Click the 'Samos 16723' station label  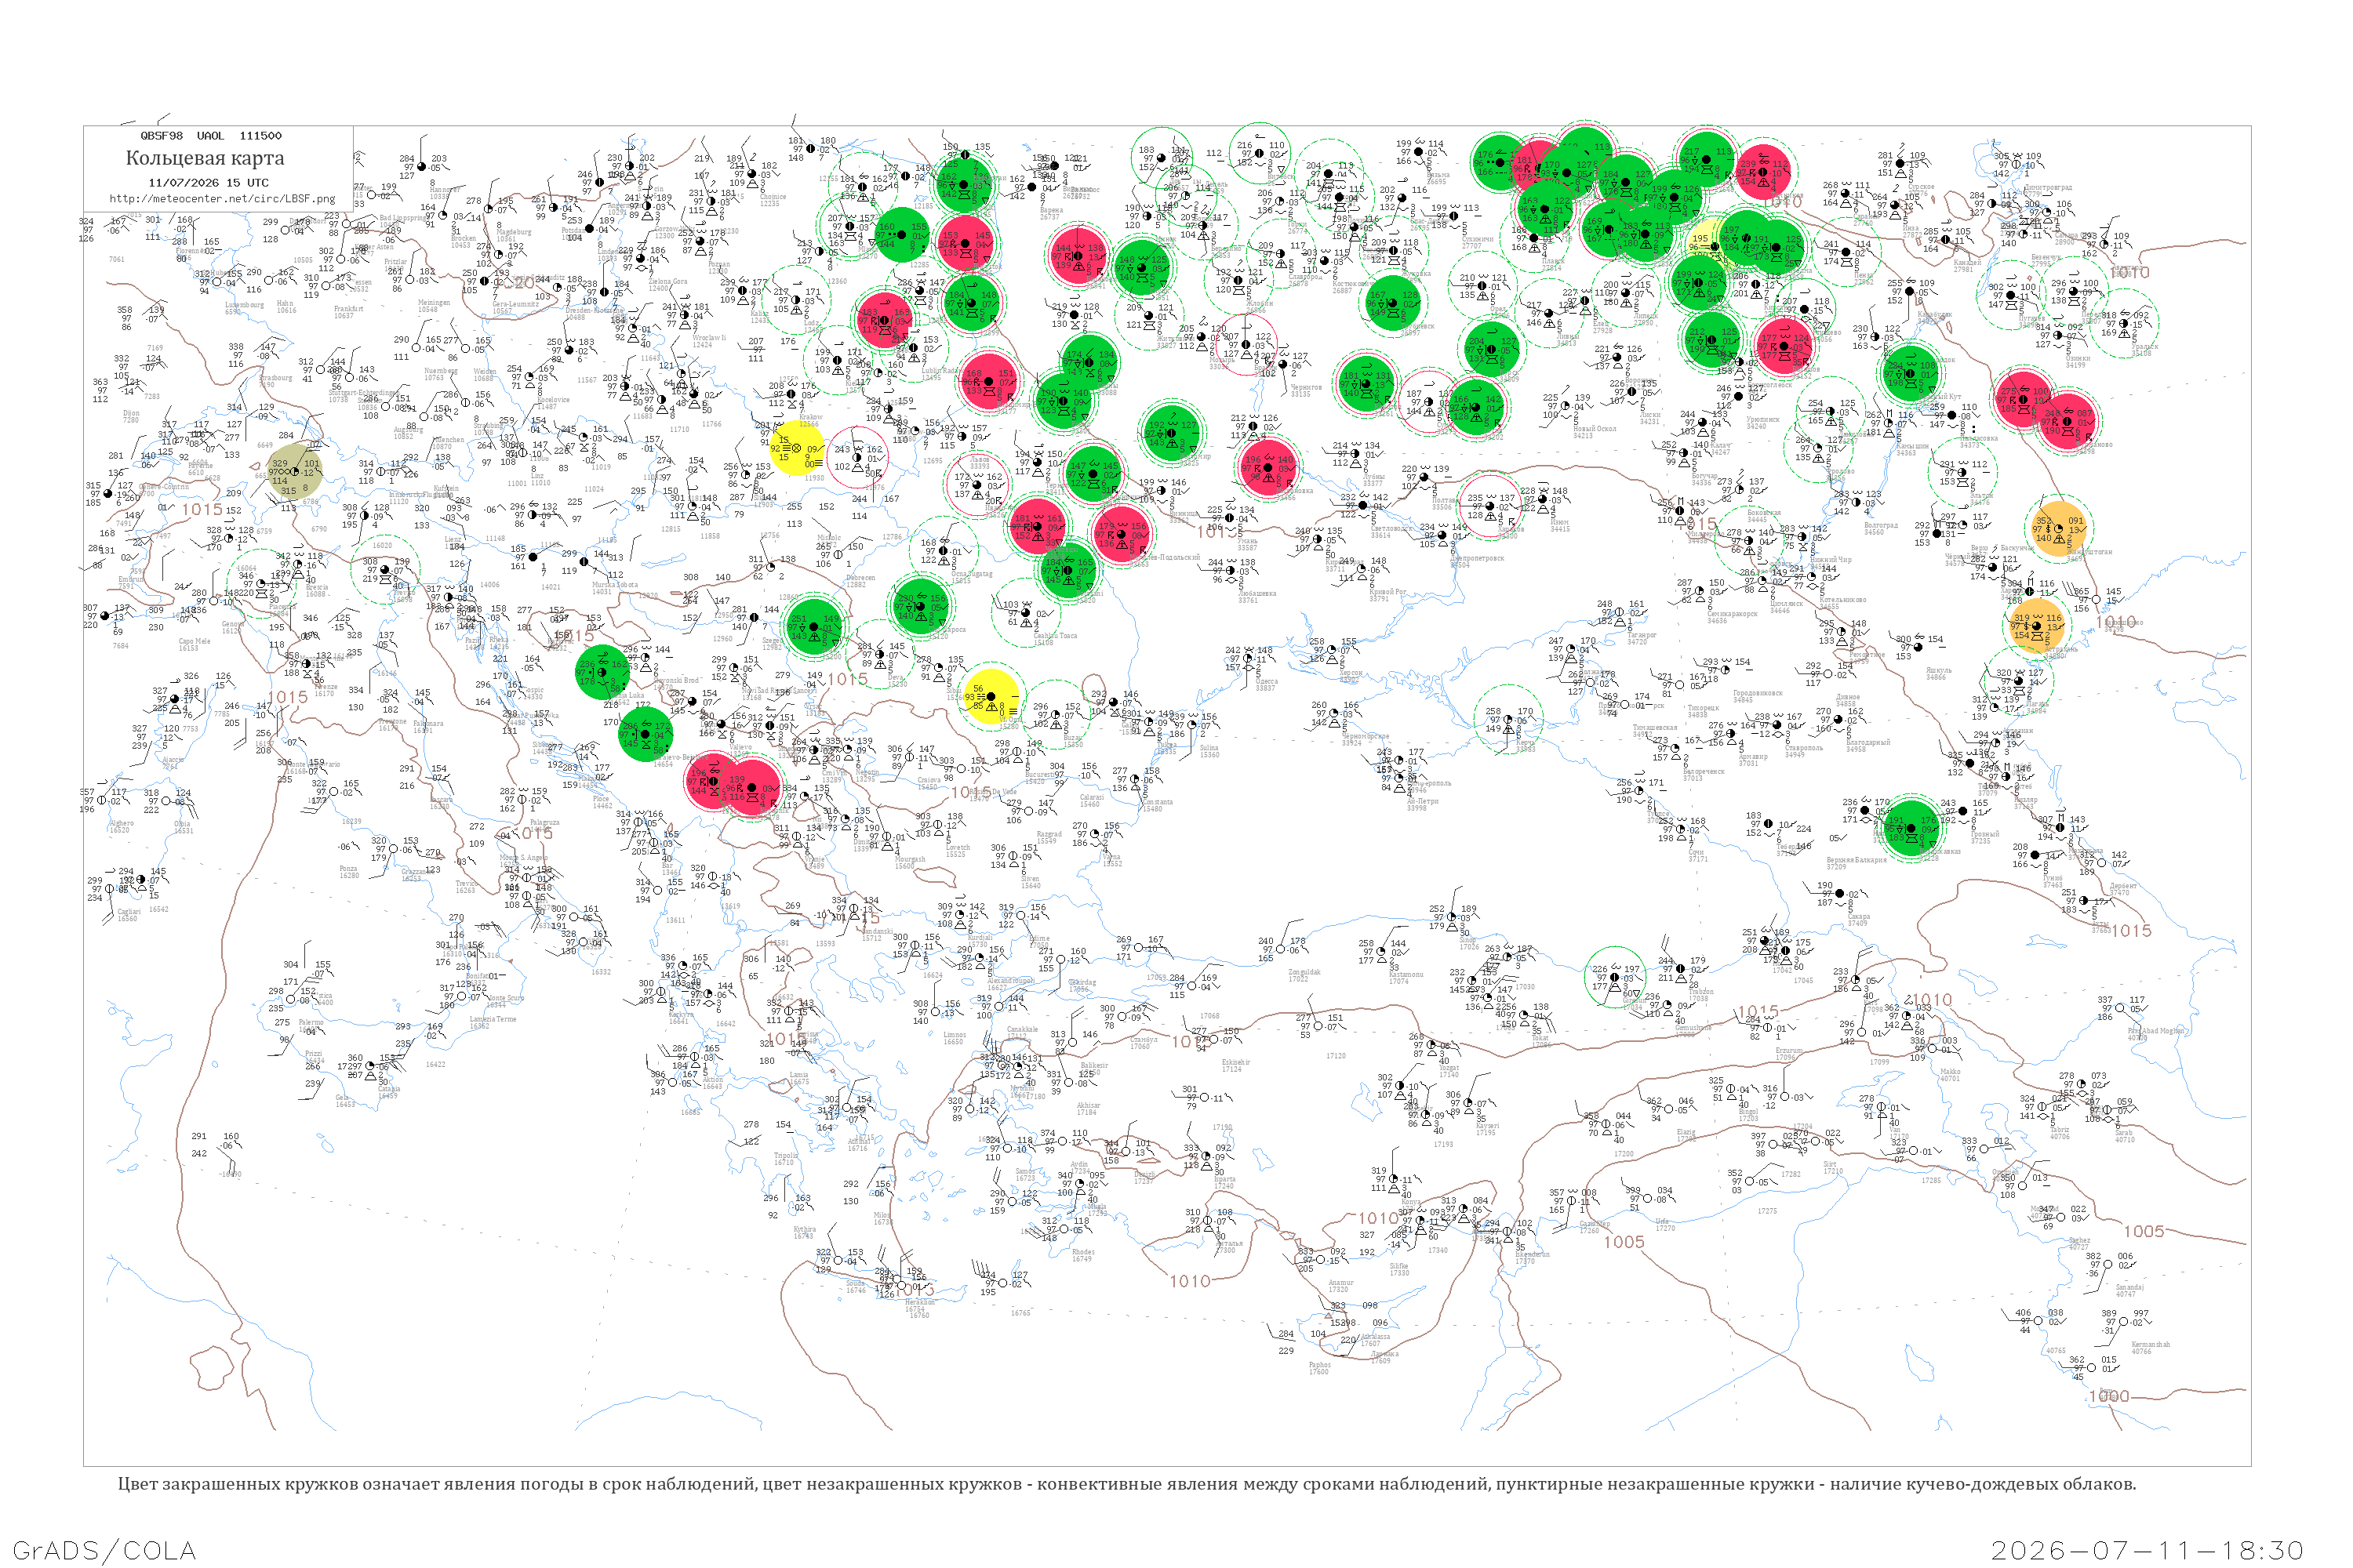coord(1024,1175)
